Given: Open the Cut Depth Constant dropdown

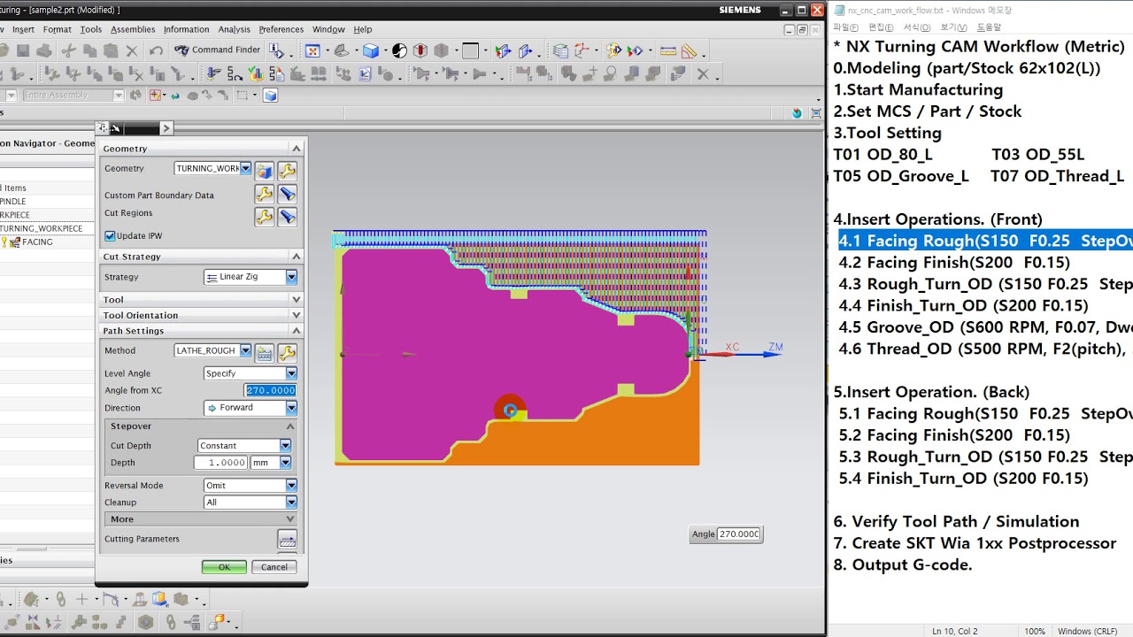Looking at the screenshot, I should [x=285, y=446].
